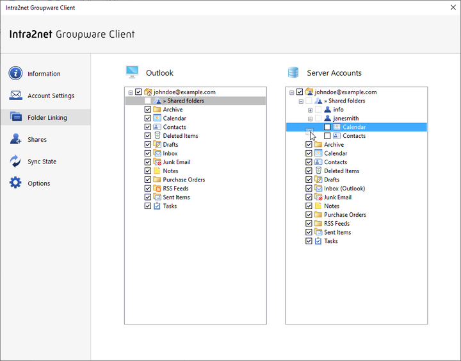Open the Account Settings page
Viewport: 461px width, 361px height.
point(45,96)
